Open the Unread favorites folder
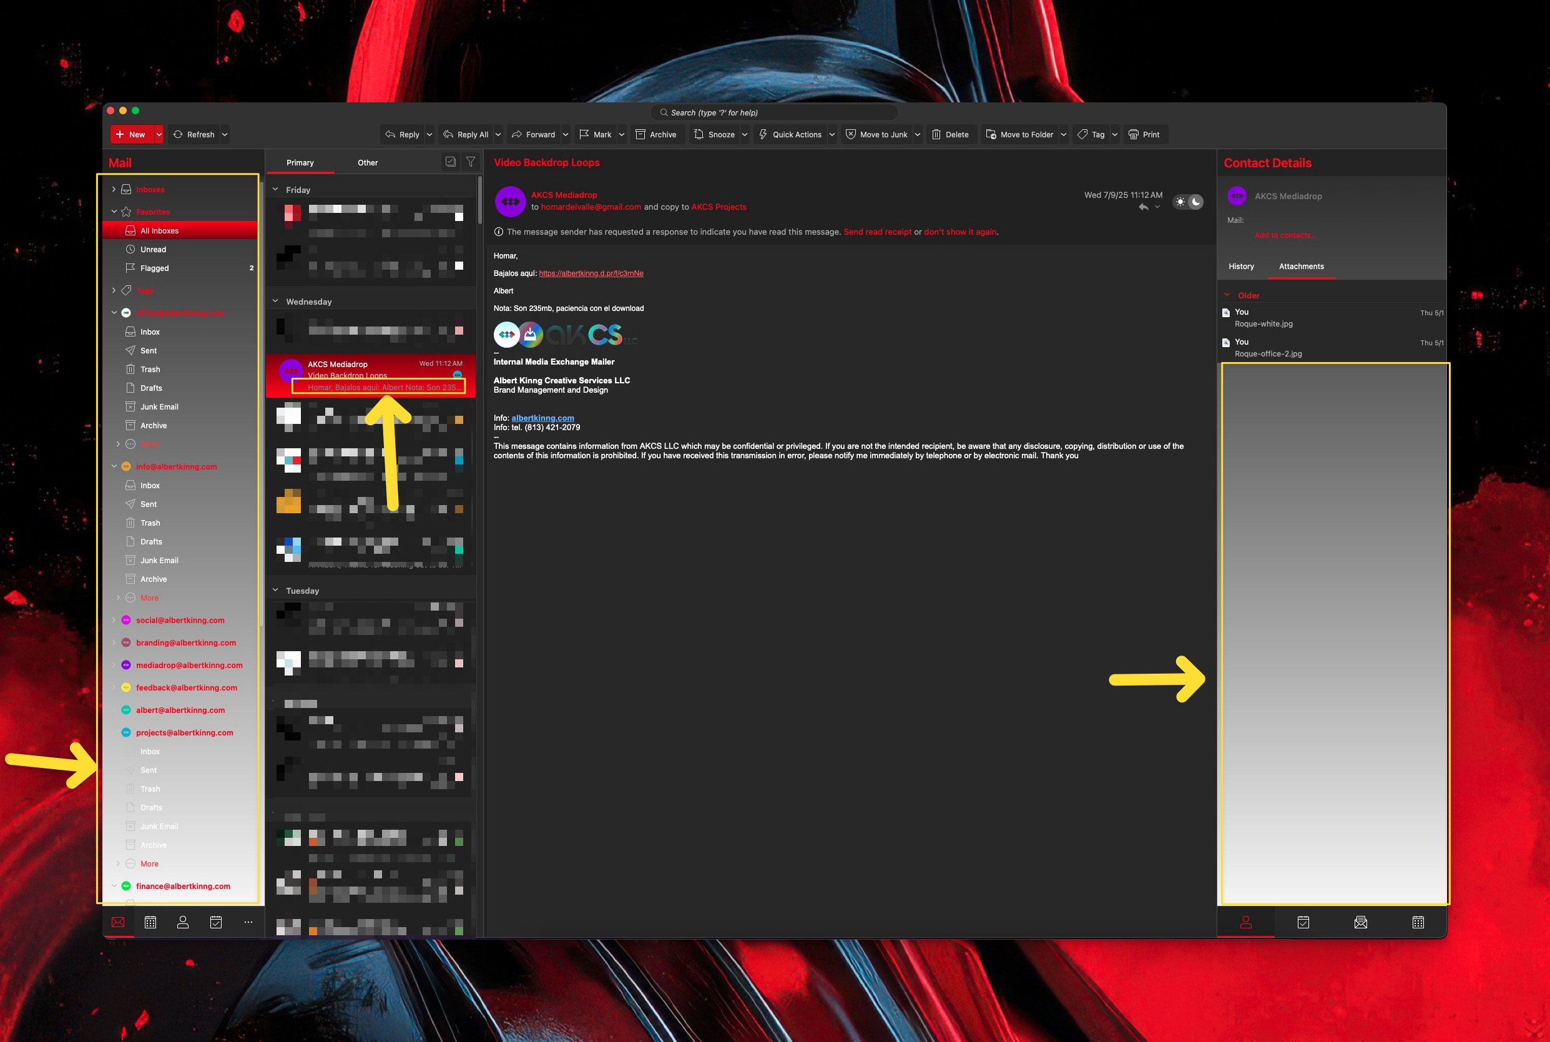Viewport: 1550px width, 1042px height. [180, 249]
